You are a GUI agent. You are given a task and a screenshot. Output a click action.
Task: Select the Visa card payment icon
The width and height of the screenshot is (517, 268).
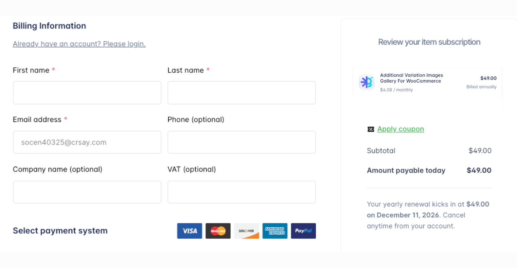pyautogui.click(x=190, y=231)
